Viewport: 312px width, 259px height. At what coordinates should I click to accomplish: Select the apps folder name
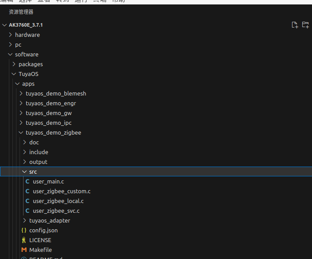(28, 84)
